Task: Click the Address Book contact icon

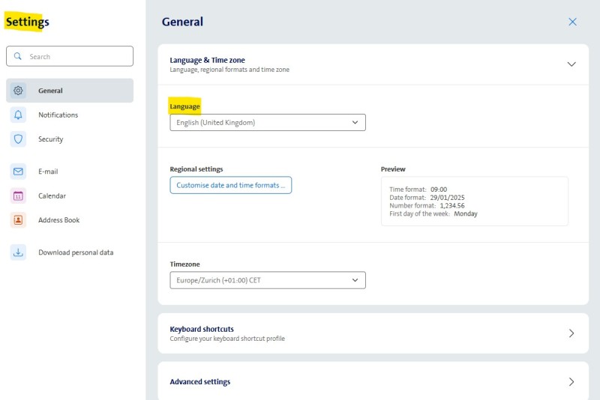Action: 19,220
